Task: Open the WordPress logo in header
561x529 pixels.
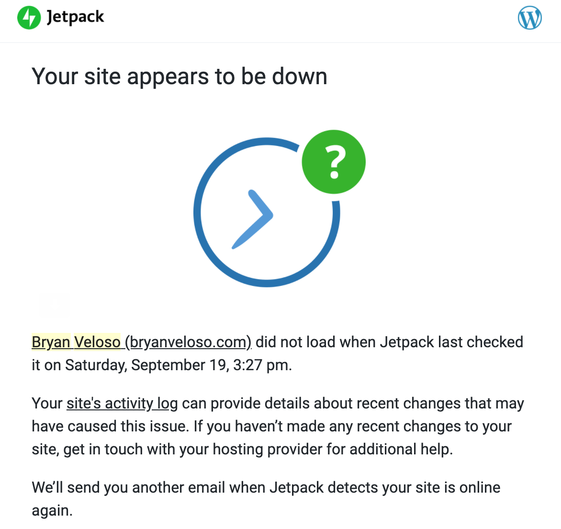Action: [x=529, y=18]
